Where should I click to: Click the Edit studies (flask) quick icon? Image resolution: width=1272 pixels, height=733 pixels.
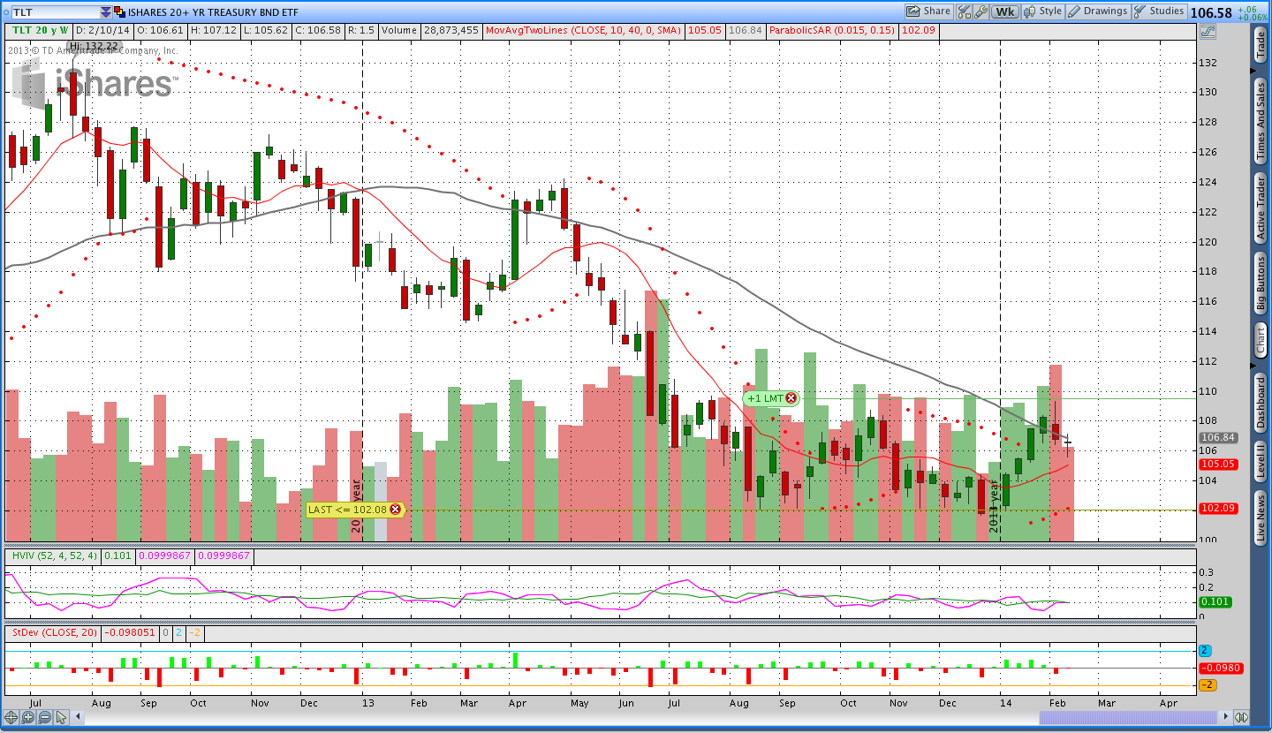coord(964,11)
